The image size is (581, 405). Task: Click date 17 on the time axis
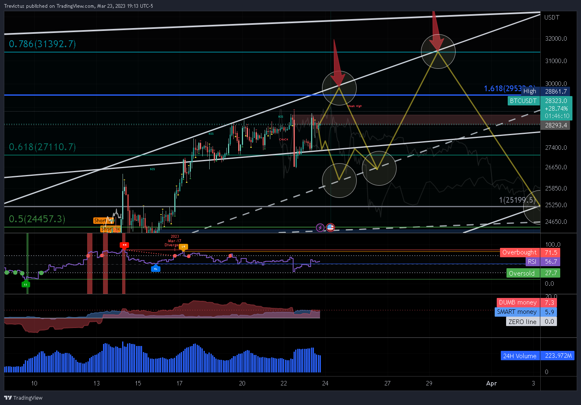coord(180,383)
